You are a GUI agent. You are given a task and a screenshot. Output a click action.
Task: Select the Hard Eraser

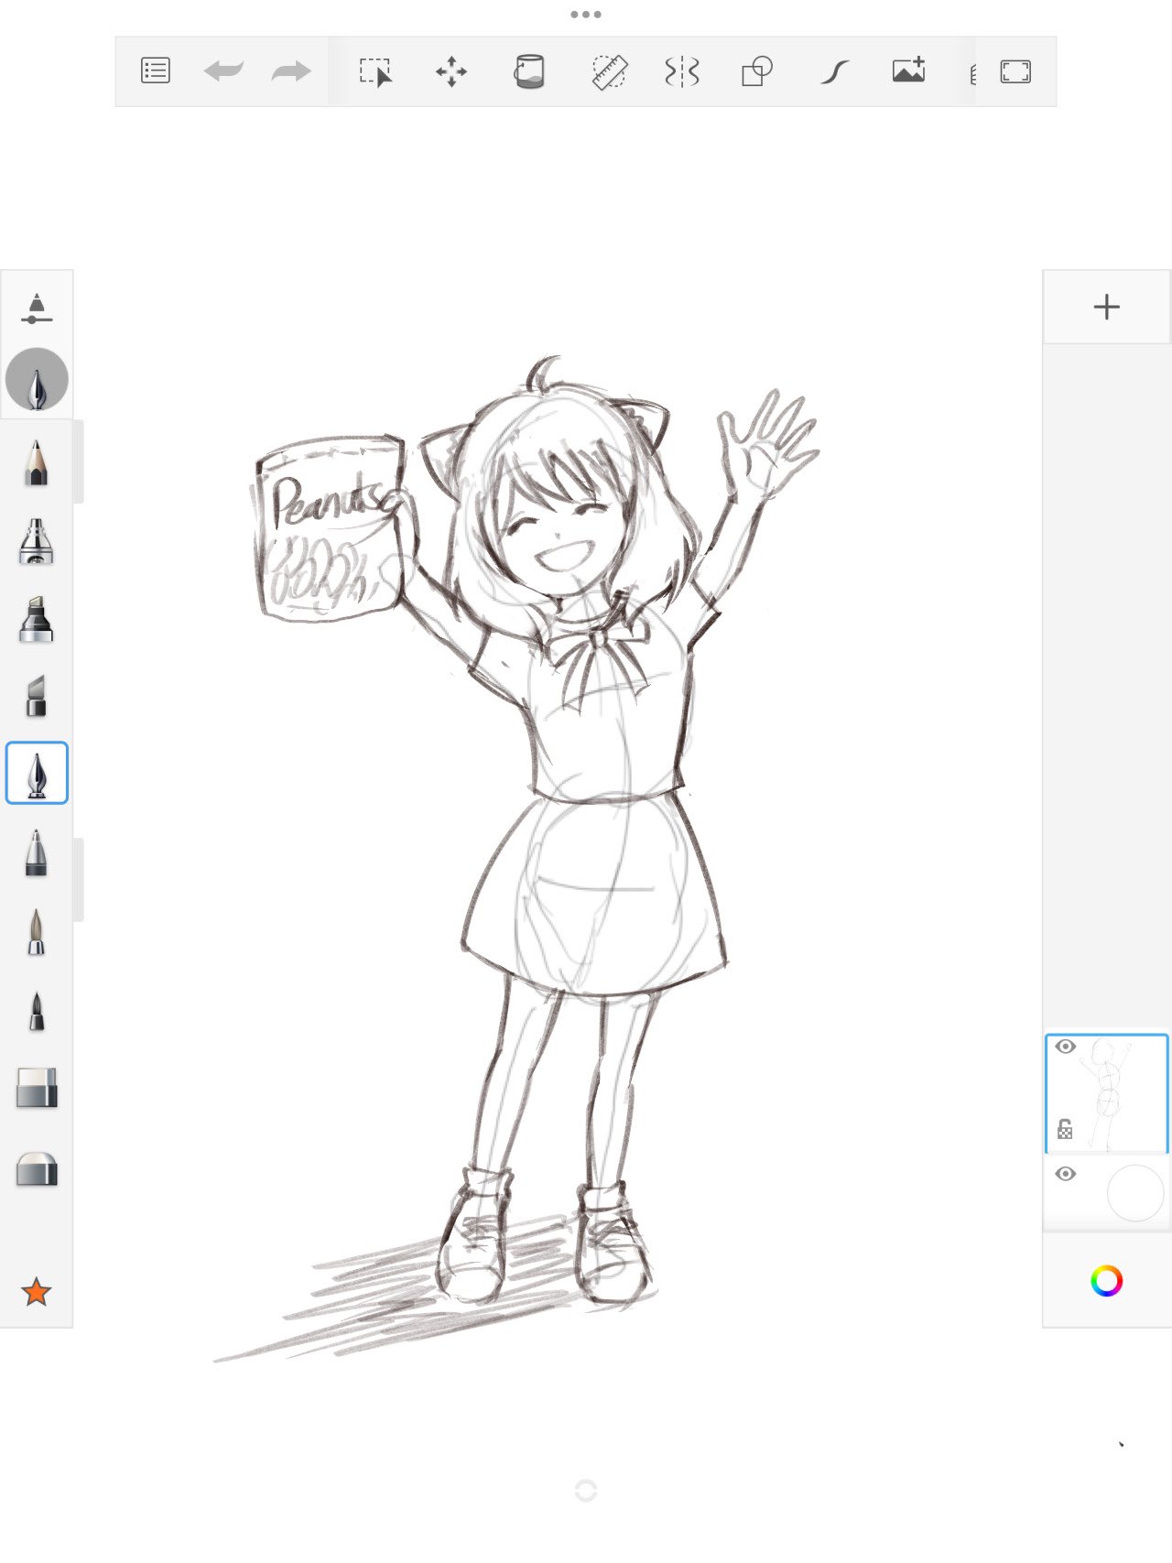37,1089
